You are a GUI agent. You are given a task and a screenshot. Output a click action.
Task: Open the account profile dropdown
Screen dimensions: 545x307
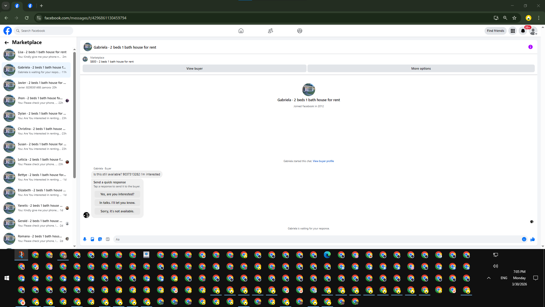click(x=533, y=31)
